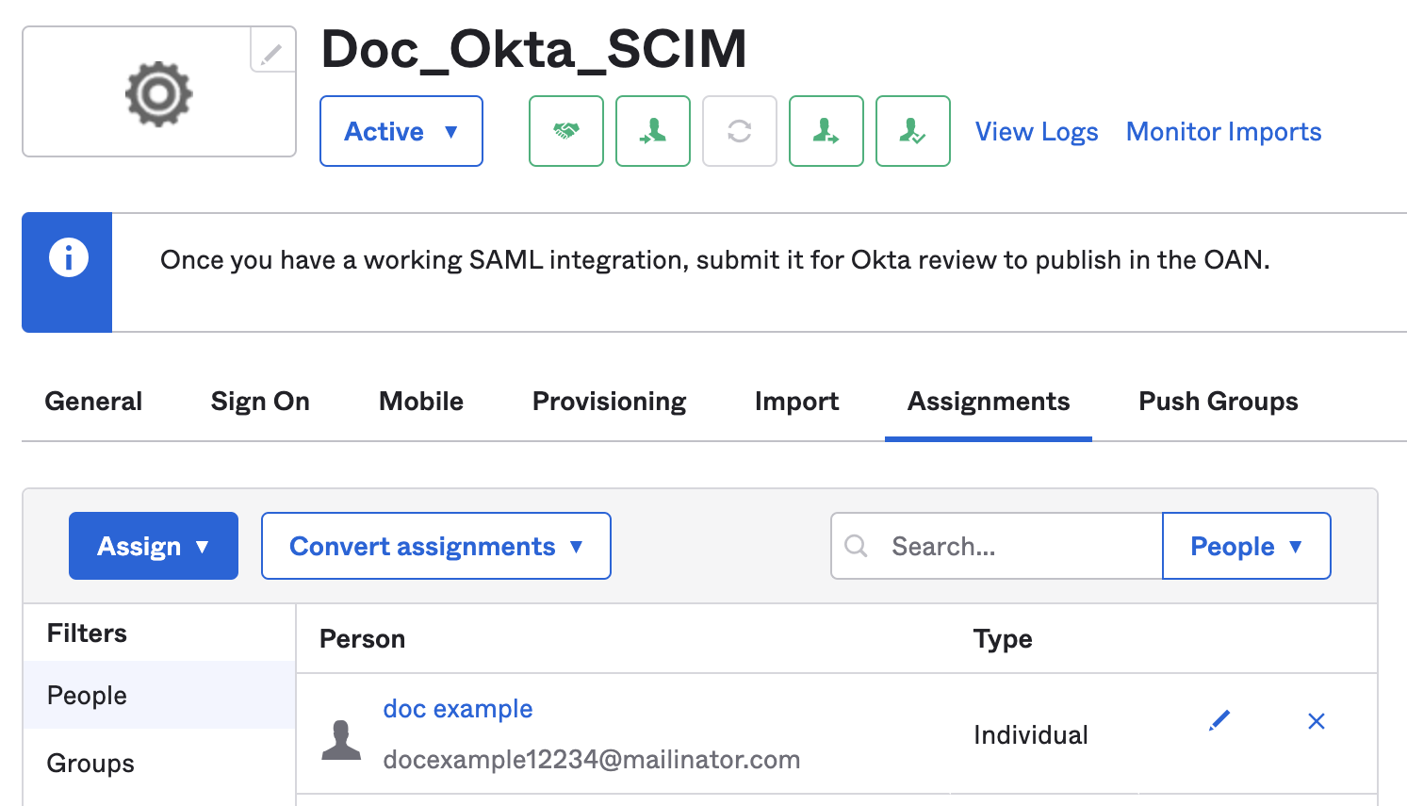Switch to the Provisioning tab
Image resolution: width=1407 pixels, height=806 pixels.
609,402
